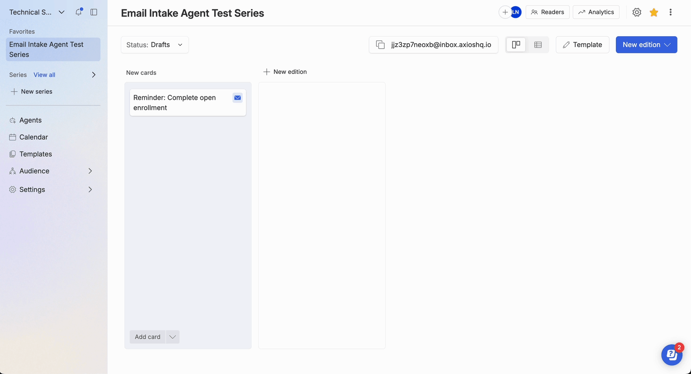Copy the inbox email address icon
Viewport: 691px width, 374px height.
[380, 45]
